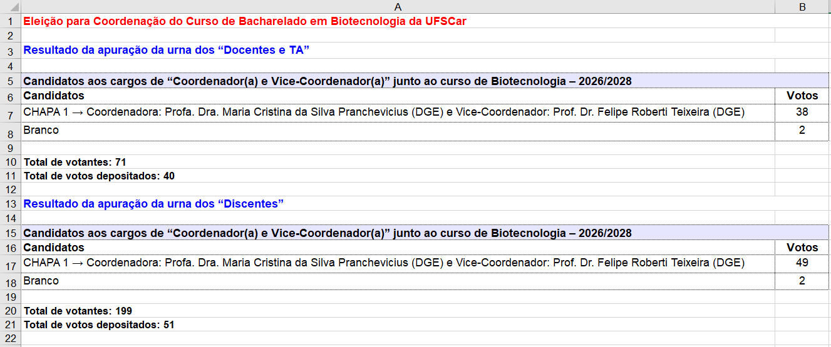Select row 22 header
The height and width of the screenshot is (347, 831).
coord(10,338)
